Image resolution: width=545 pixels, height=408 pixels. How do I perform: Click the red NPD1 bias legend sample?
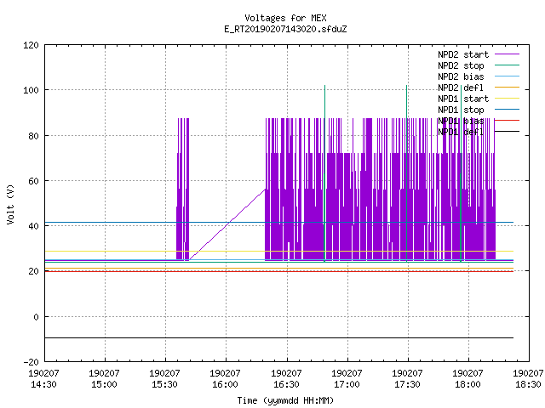508,121
